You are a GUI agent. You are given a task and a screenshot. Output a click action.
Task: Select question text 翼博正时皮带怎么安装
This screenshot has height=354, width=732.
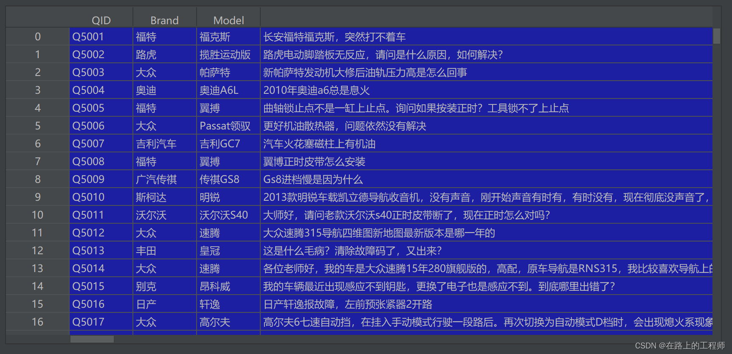point(314,162)
